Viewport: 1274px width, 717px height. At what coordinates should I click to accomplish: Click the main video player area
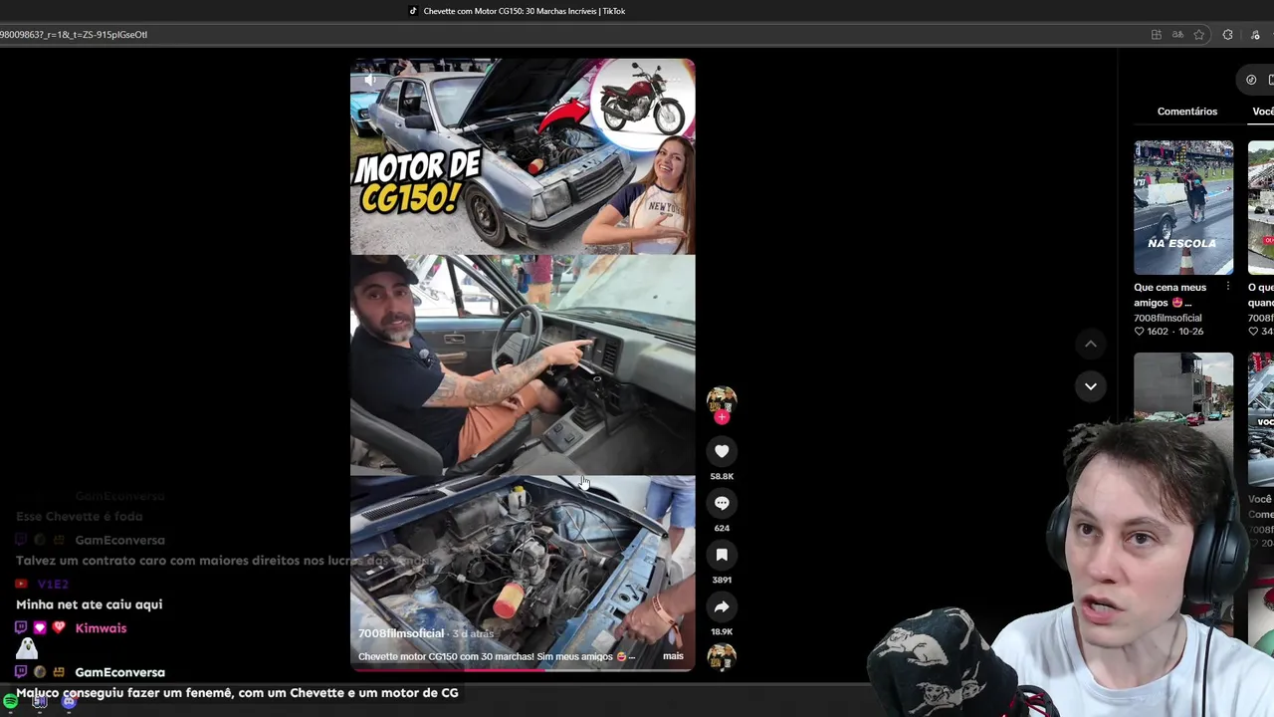point(523,364)
